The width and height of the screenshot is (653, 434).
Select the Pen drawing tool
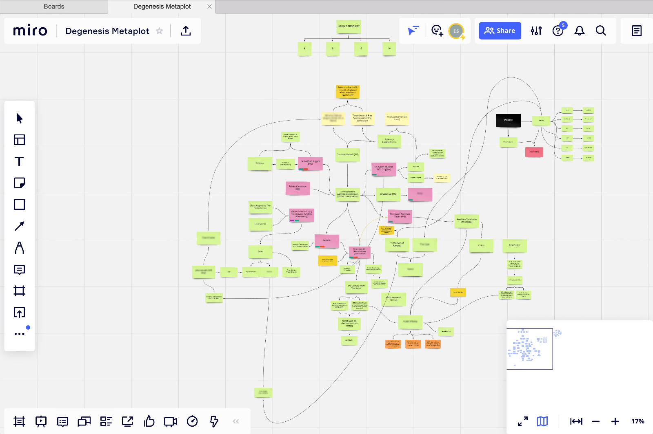click(x=19, y=248)
